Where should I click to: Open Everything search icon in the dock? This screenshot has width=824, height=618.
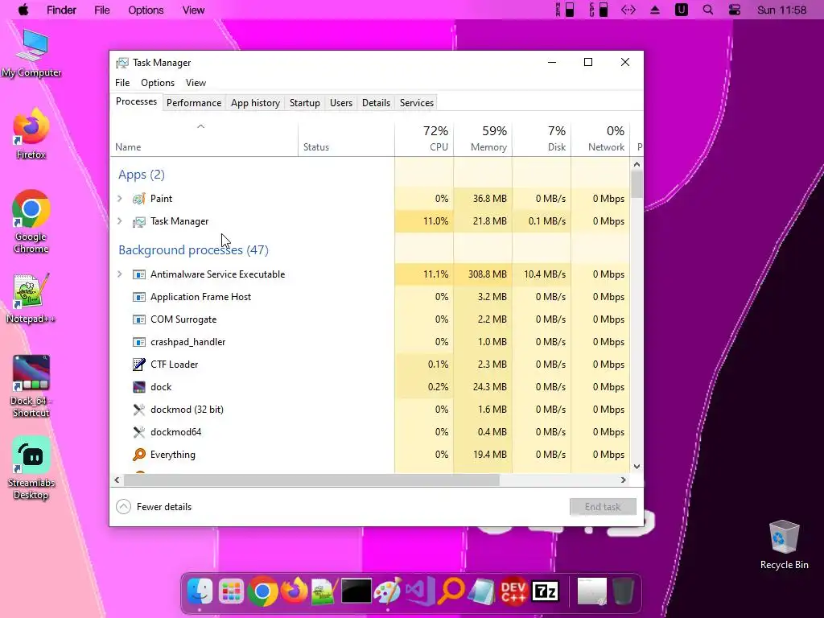[x=451, y=591]
